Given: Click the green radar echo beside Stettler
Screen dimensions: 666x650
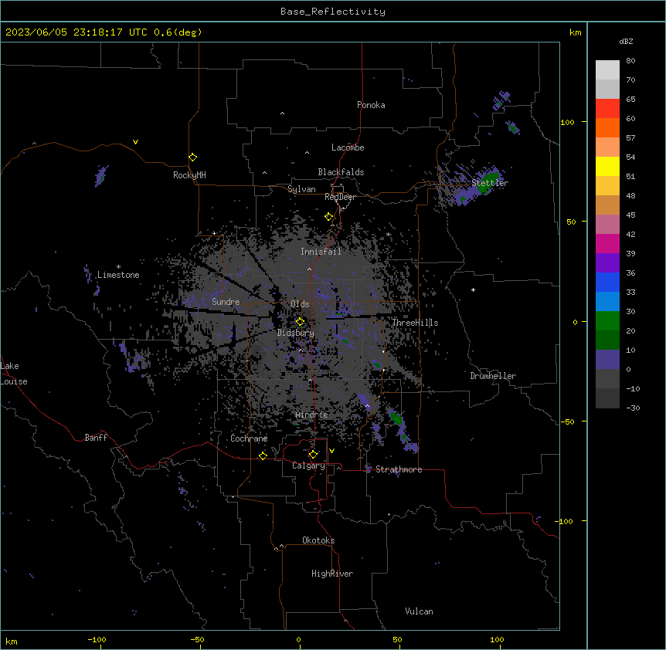Looking at the screenshot, I should point(488,181).
